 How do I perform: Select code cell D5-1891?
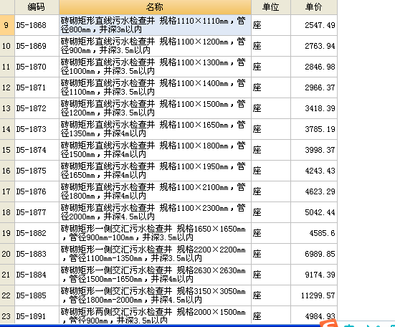point(37,316)
